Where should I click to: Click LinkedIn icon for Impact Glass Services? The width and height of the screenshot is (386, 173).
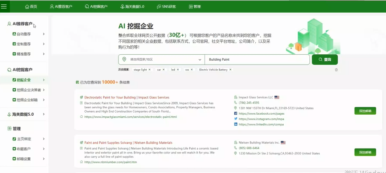236,124
